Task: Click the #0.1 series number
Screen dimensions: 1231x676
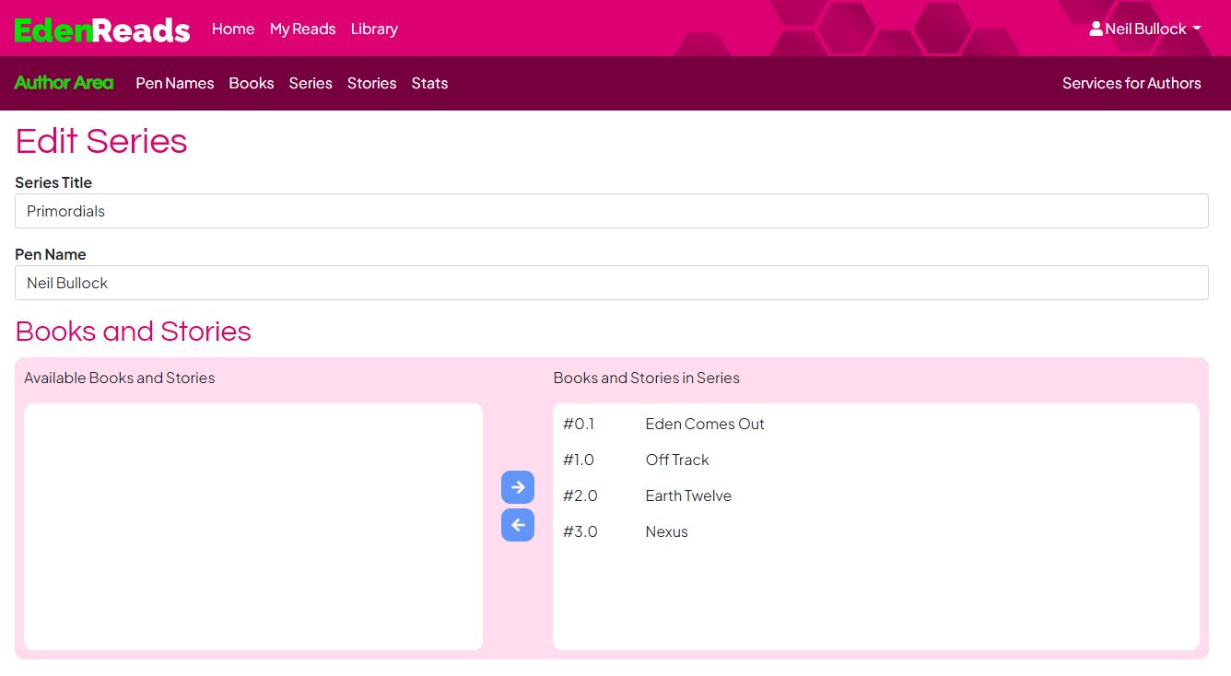Action: (x=579, y=424)
